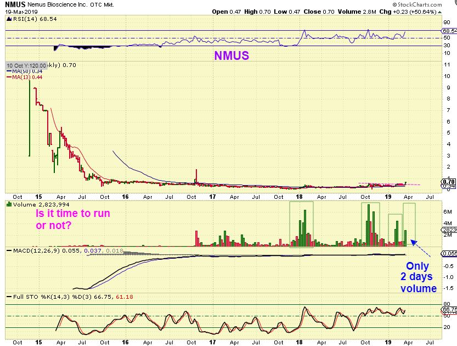Screen dimensions: 457x346
Task: Click the Low 0.47 value
Action: (287, 12)
